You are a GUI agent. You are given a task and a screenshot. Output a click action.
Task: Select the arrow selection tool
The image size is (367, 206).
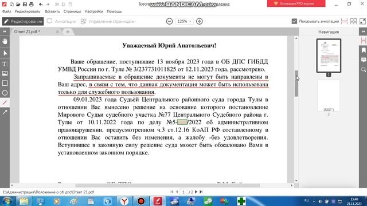[x=5, y=53]
